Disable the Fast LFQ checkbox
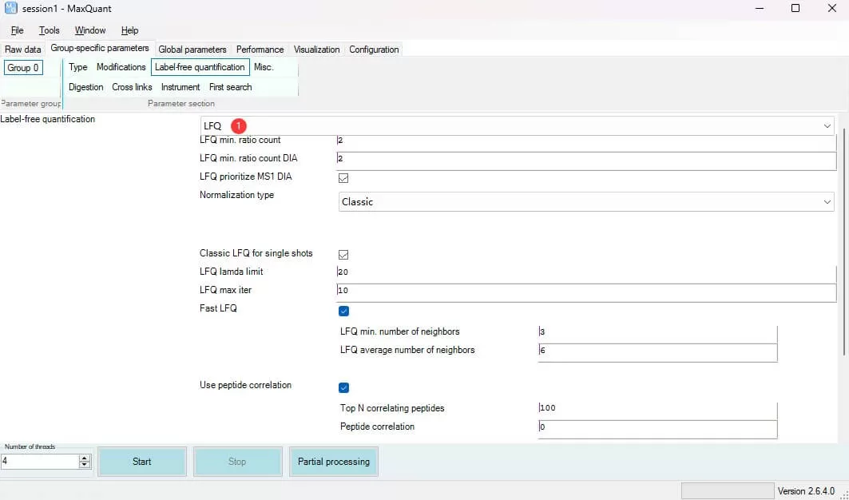 tap(343, 311)
